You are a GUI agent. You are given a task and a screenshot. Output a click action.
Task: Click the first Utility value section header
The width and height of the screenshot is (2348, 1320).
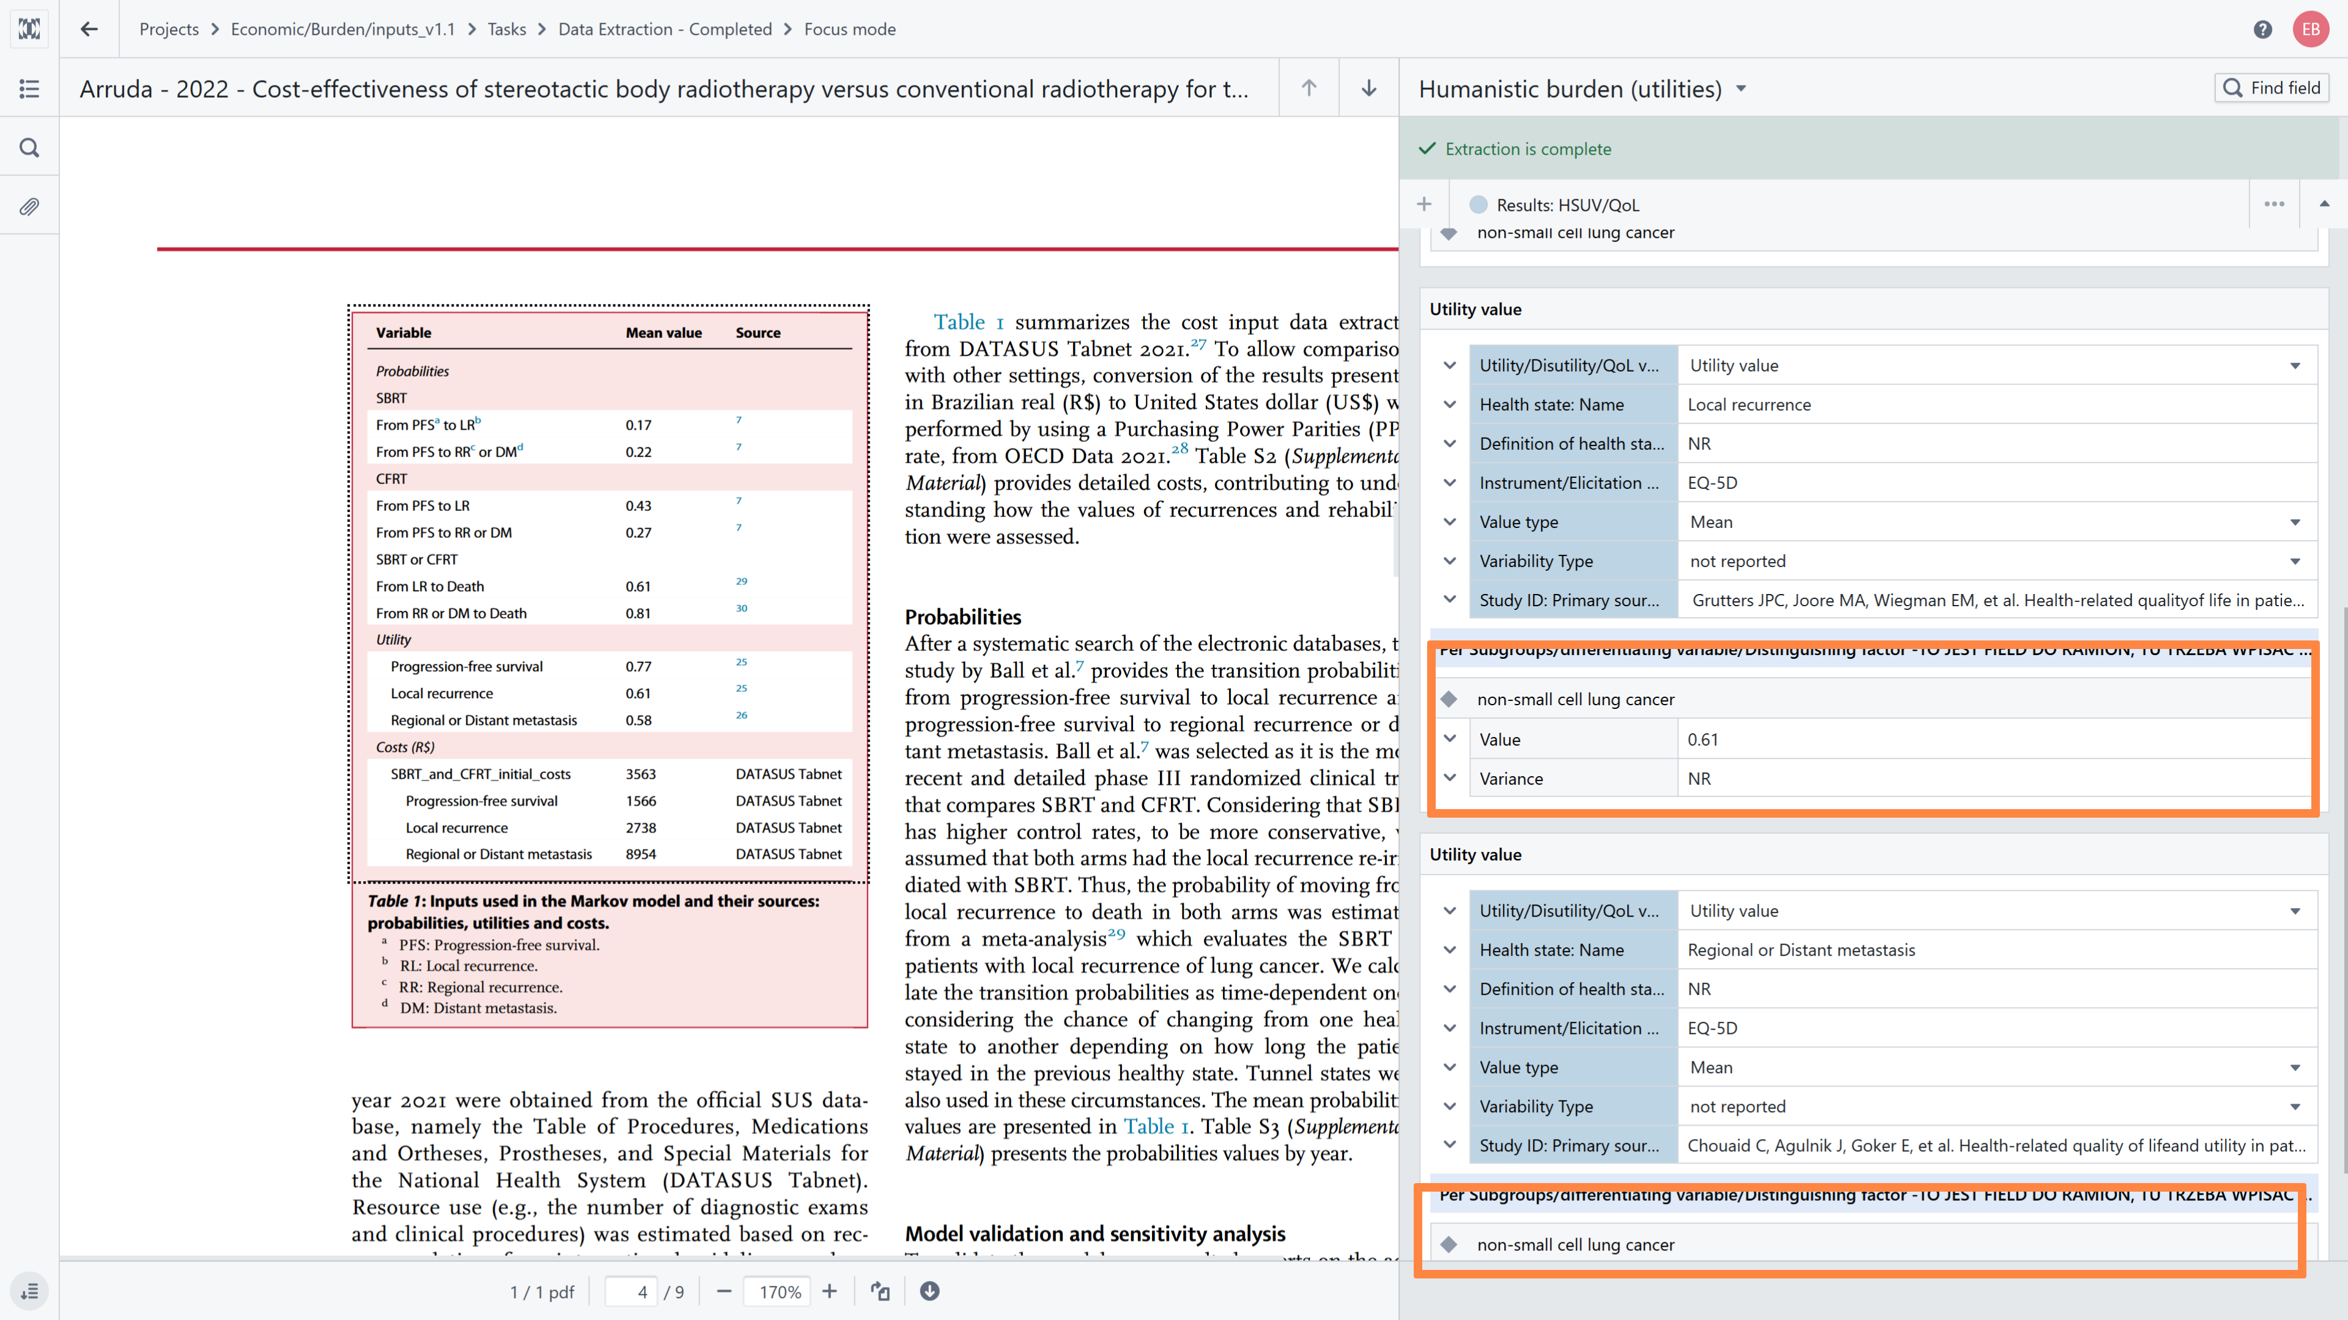(1873, 309)
